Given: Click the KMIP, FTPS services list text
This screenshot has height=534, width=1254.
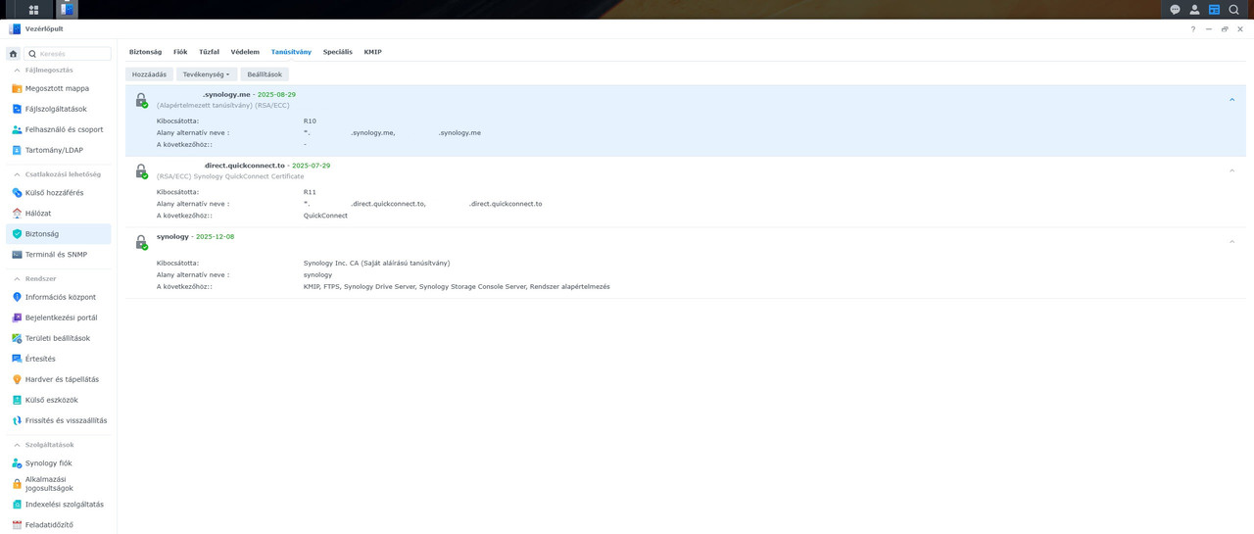Looking at the screenshot, I should [x=457, y=287].
